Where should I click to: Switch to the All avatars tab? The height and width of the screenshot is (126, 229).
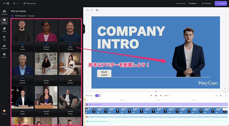[12, 16]
